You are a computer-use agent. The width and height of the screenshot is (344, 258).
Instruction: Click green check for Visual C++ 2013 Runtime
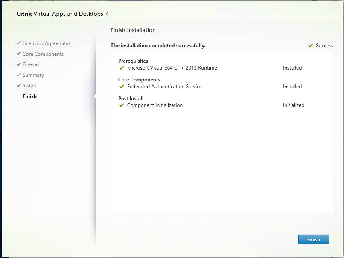[122, 68]
